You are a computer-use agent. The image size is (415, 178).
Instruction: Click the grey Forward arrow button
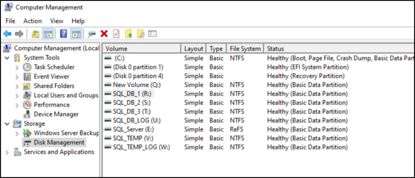(x=19, y=34)
